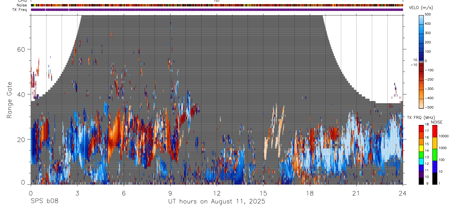The image size is (453, 209).
Task: Click the 'Range Gate' axis label
Action: pyautogui.click(x=9, y=100)
